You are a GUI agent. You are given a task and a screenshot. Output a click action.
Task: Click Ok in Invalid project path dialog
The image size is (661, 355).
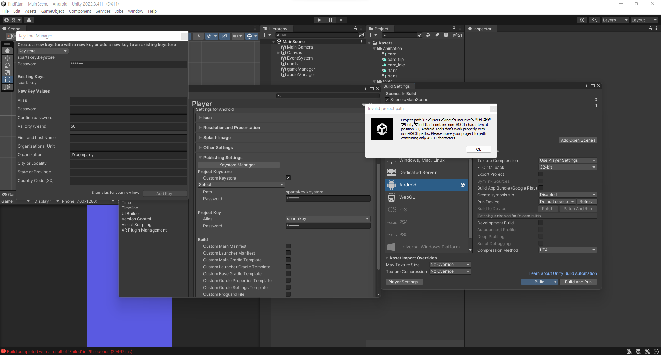(x=479, y=149)
